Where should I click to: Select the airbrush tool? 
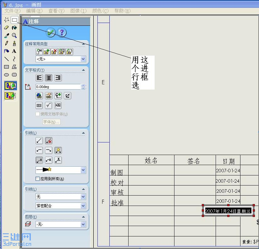tap(7, 51)
